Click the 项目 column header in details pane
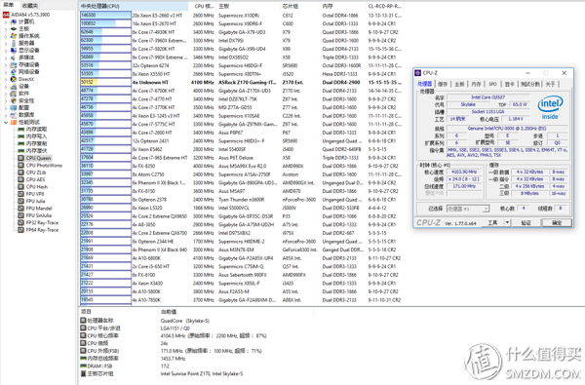585x385 pixels. tap(119, 312)
